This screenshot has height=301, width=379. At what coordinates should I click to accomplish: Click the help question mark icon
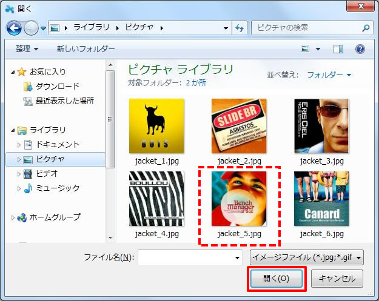pyautogui.click(x=360, y=48)
